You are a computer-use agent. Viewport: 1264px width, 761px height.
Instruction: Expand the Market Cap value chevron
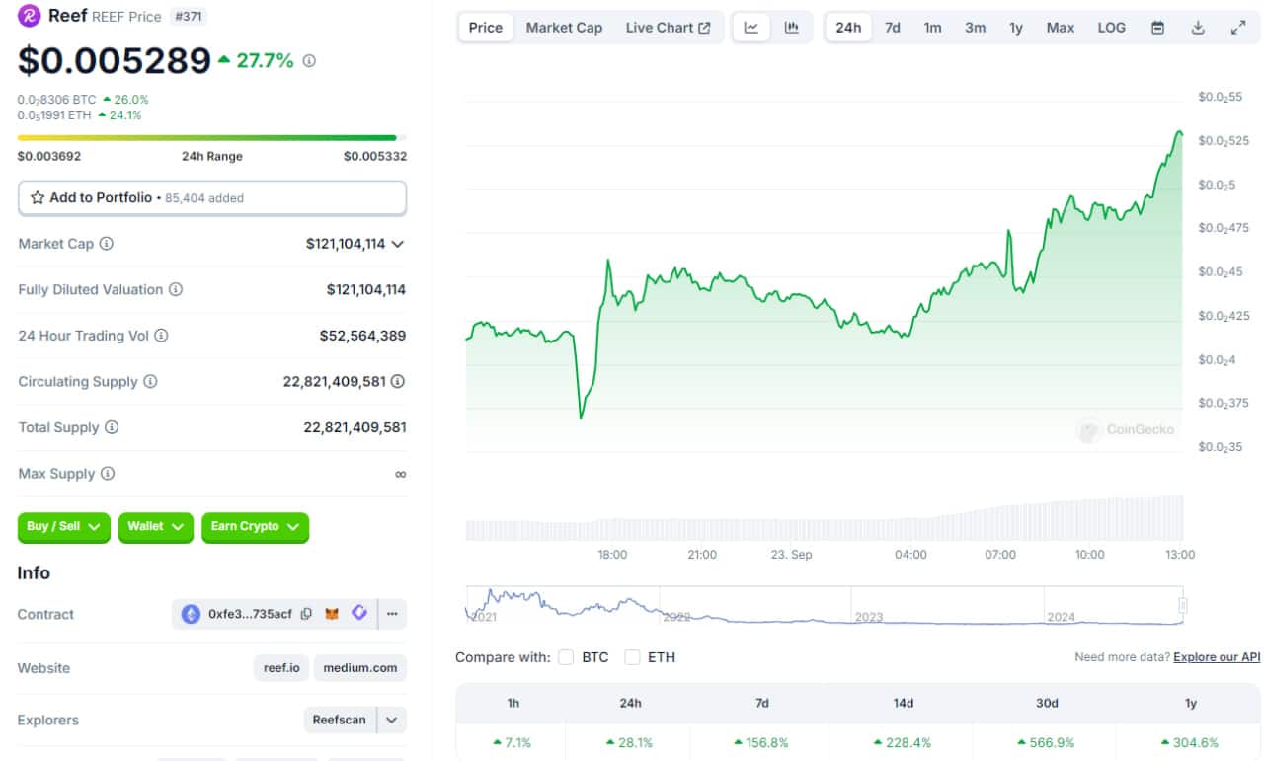398,244
